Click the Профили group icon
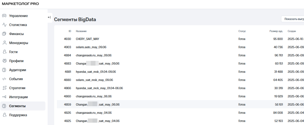Screen dimensions: 304x125 click(x=4, y=61)
